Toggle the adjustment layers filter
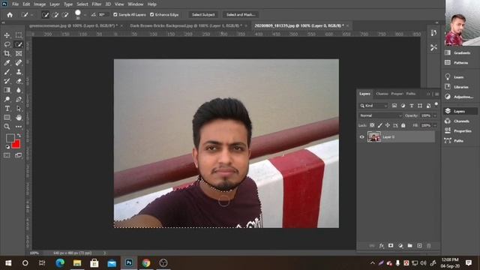 pos(403,106)
